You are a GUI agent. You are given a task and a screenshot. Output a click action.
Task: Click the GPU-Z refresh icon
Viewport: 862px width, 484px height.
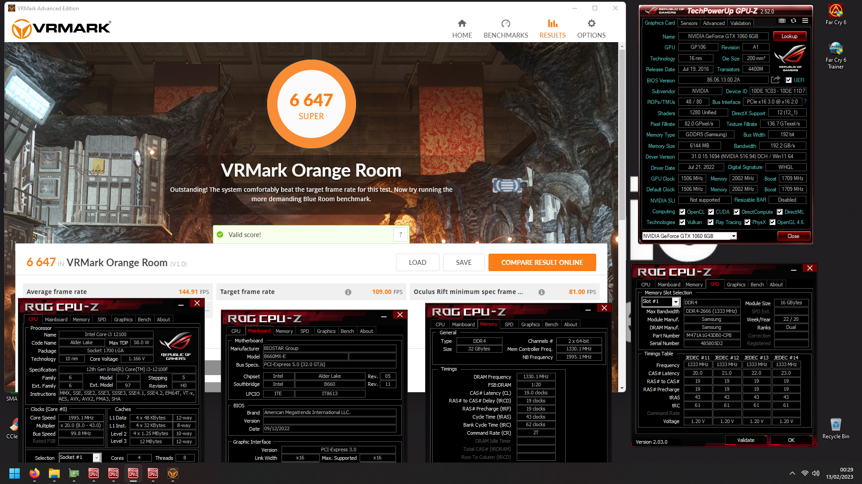793,21
